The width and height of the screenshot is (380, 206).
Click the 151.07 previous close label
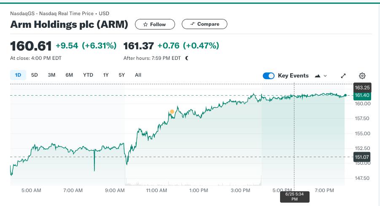362,157
